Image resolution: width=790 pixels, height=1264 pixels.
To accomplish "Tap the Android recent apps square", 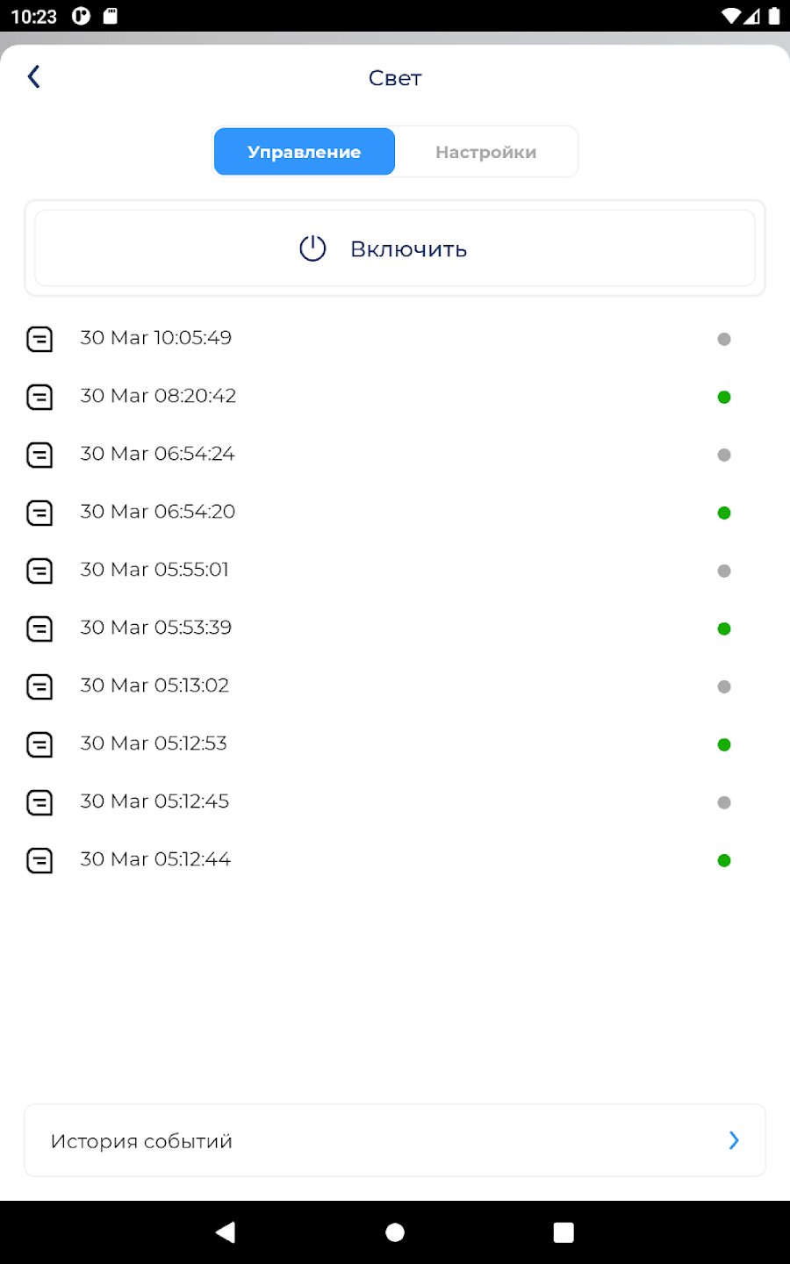I will tap(564, 1232).
